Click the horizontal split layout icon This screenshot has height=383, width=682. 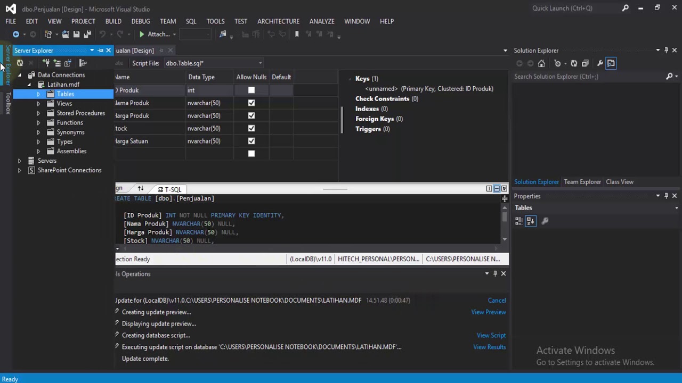coord(497,188)
